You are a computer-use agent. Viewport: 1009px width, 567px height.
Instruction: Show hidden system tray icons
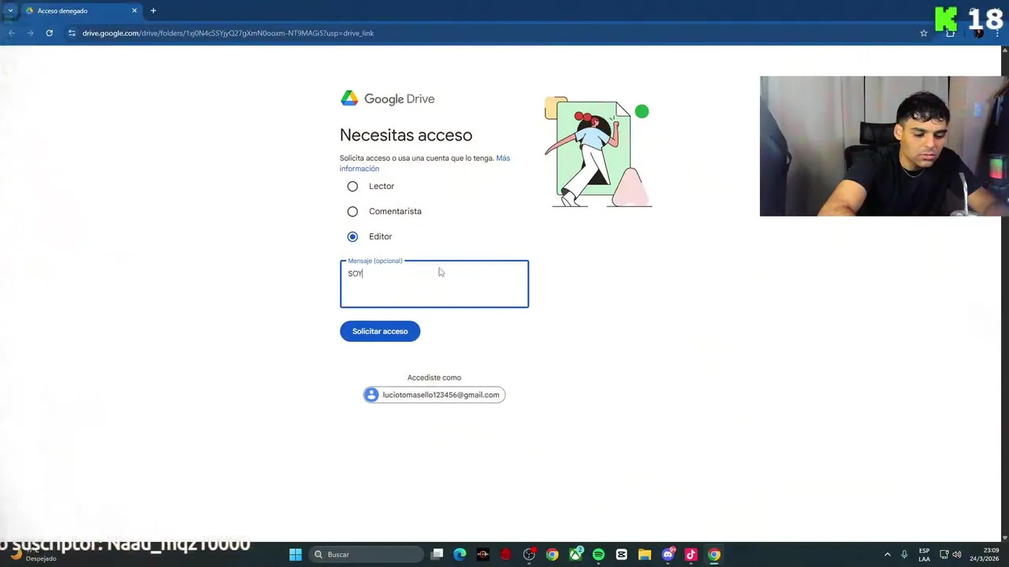pos(887,554)
